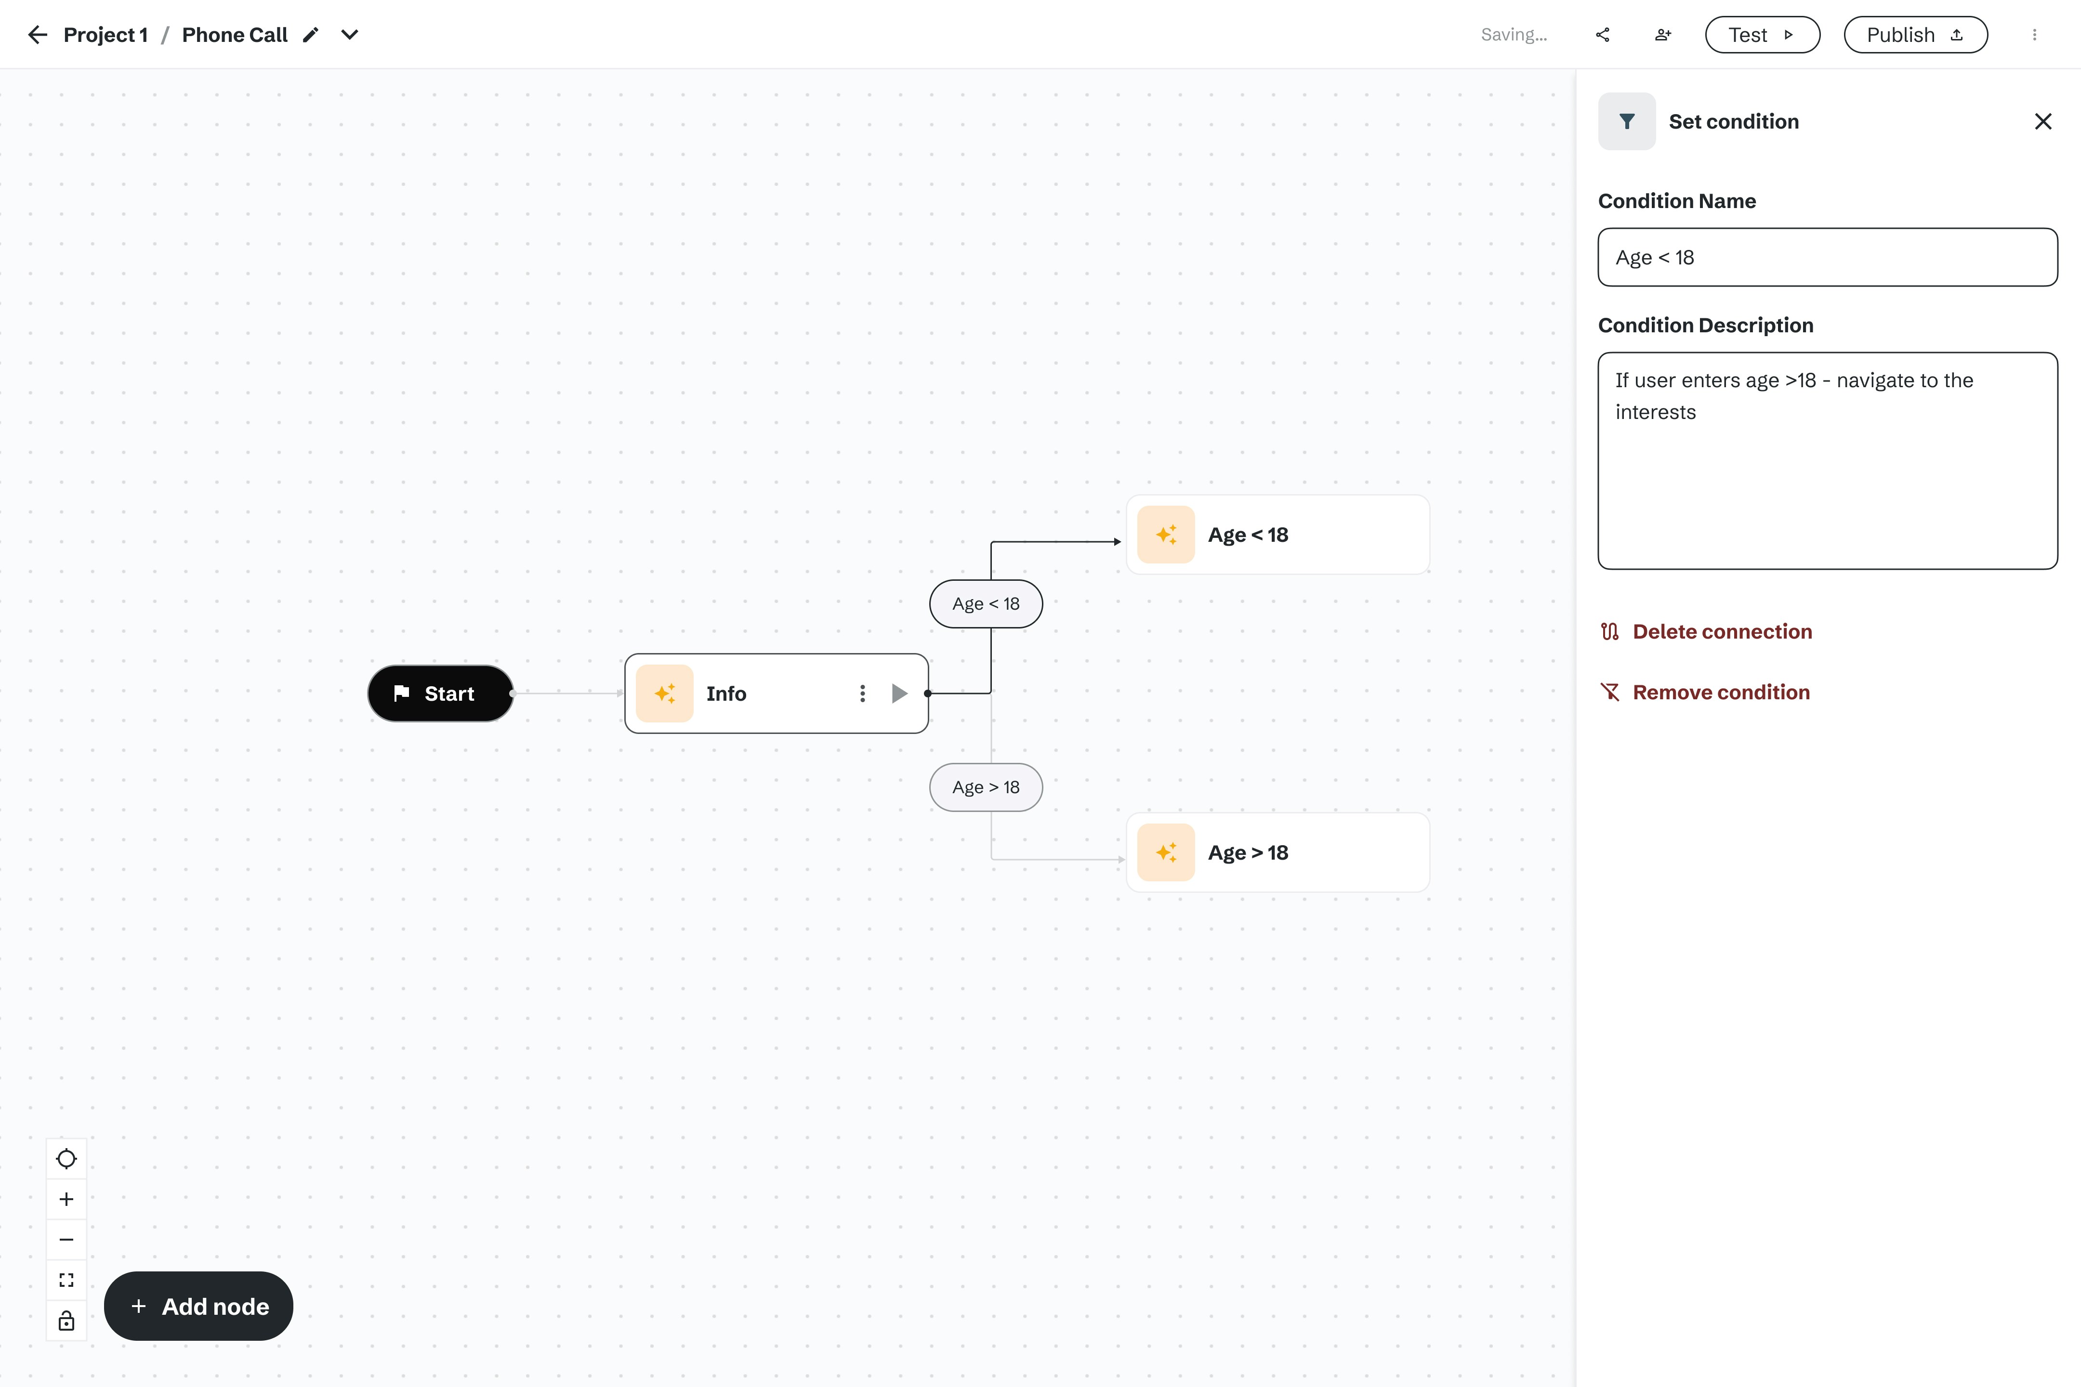Open the top-right three-dot menu

[x=2034, y=35]
